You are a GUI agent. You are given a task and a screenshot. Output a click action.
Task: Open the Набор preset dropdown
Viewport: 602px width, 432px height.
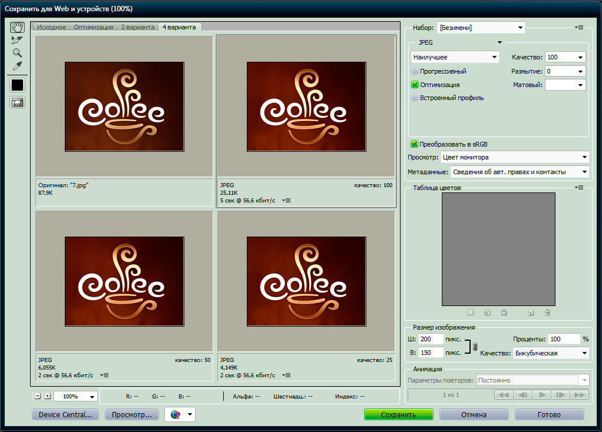(481, 28)
